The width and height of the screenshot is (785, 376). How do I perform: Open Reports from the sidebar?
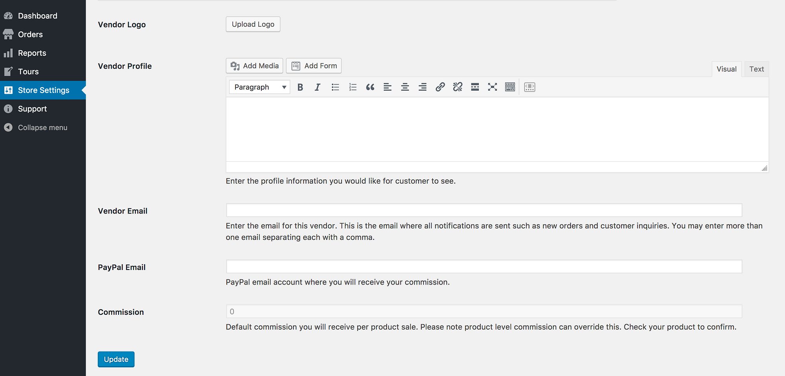32,53
